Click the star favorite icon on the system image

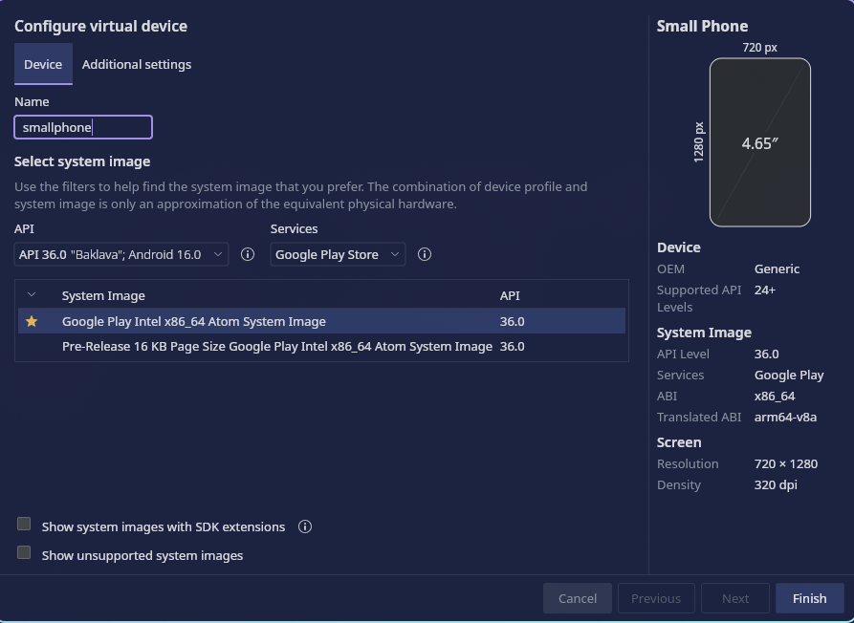point(32,321)
